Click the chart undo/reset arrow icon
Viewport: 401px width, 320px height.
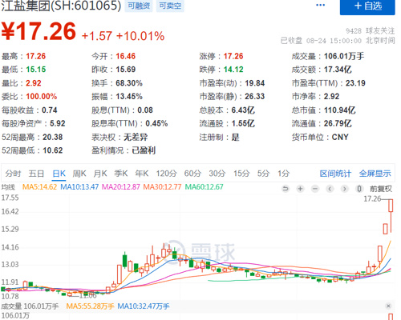(286, 189)
